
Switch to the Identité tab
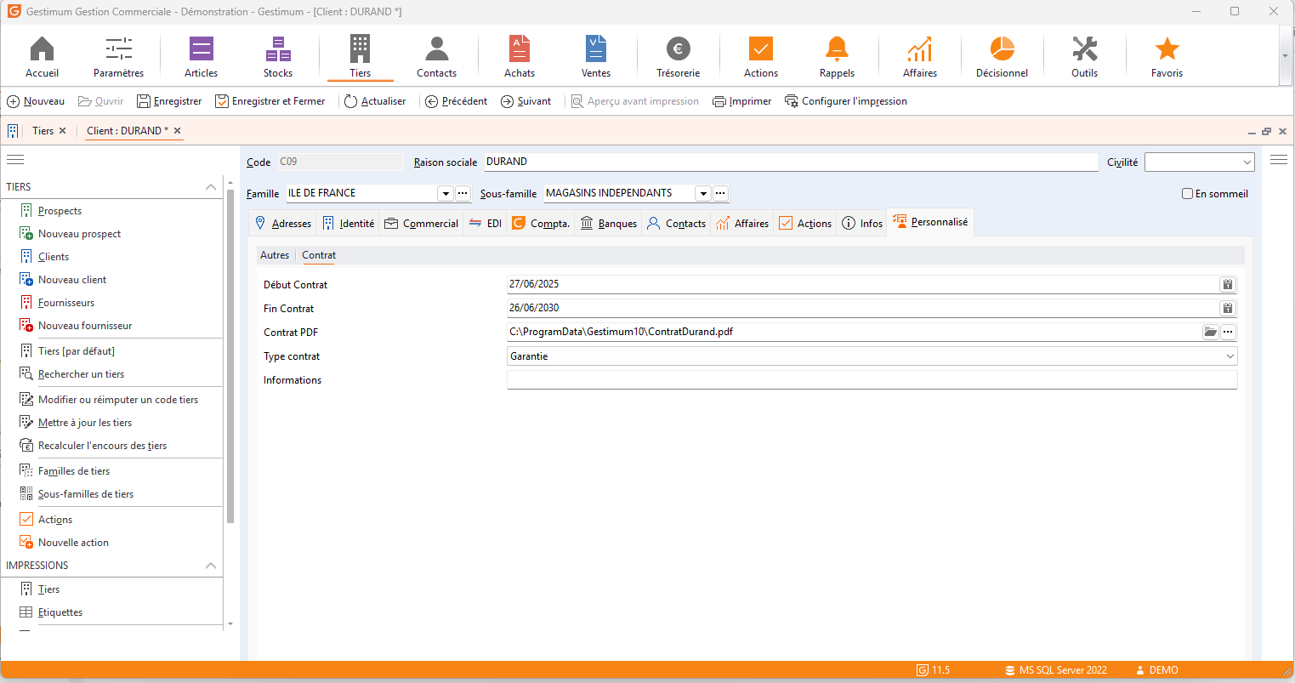(349, 223)
